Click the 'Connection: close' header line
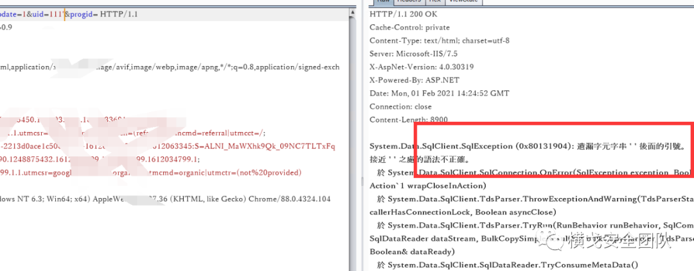This screenshot has height=271, width=694. coord(400,107)
